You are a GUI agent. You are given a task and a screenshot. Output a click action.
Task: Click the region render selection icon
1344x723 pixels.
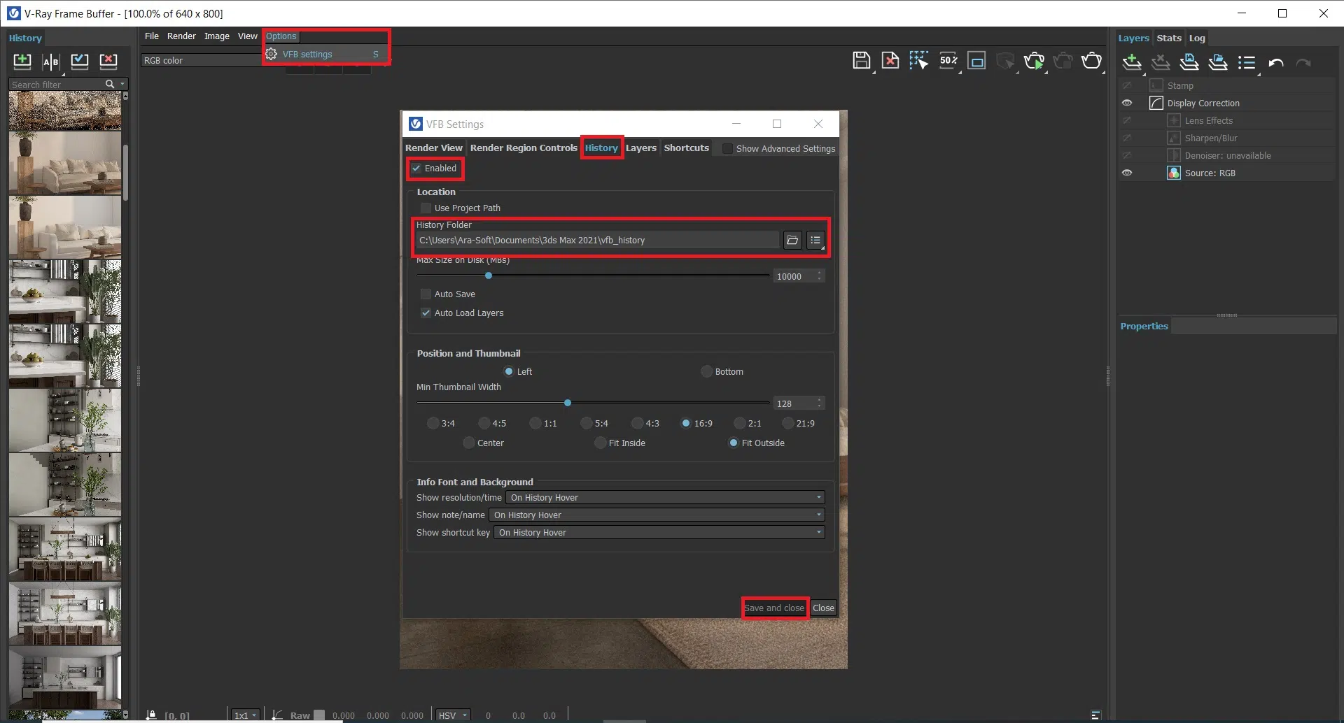point(918,61)
